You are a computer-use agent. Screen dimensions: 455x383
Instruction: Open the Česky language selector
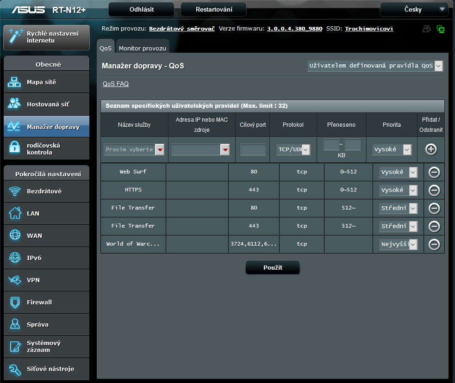[x=414, y=9]
